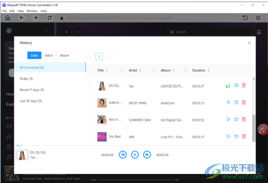The height and width of the screenshot is (183, 268).
Task: Search by Artist magnifier icon
Action: pyautogui.click(x=153, y=70)
